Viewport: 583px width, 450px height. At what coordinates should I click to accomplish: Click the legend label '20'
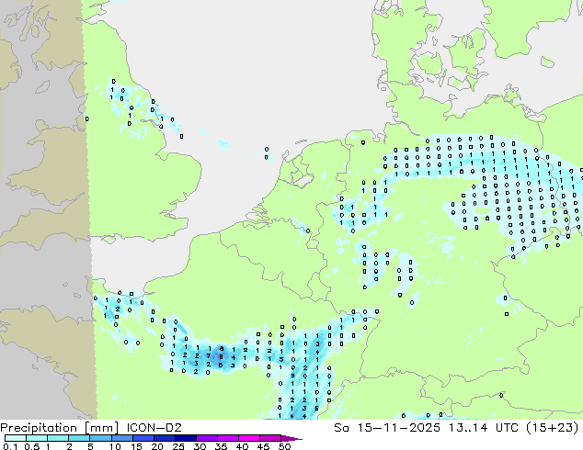pos(157,446)
